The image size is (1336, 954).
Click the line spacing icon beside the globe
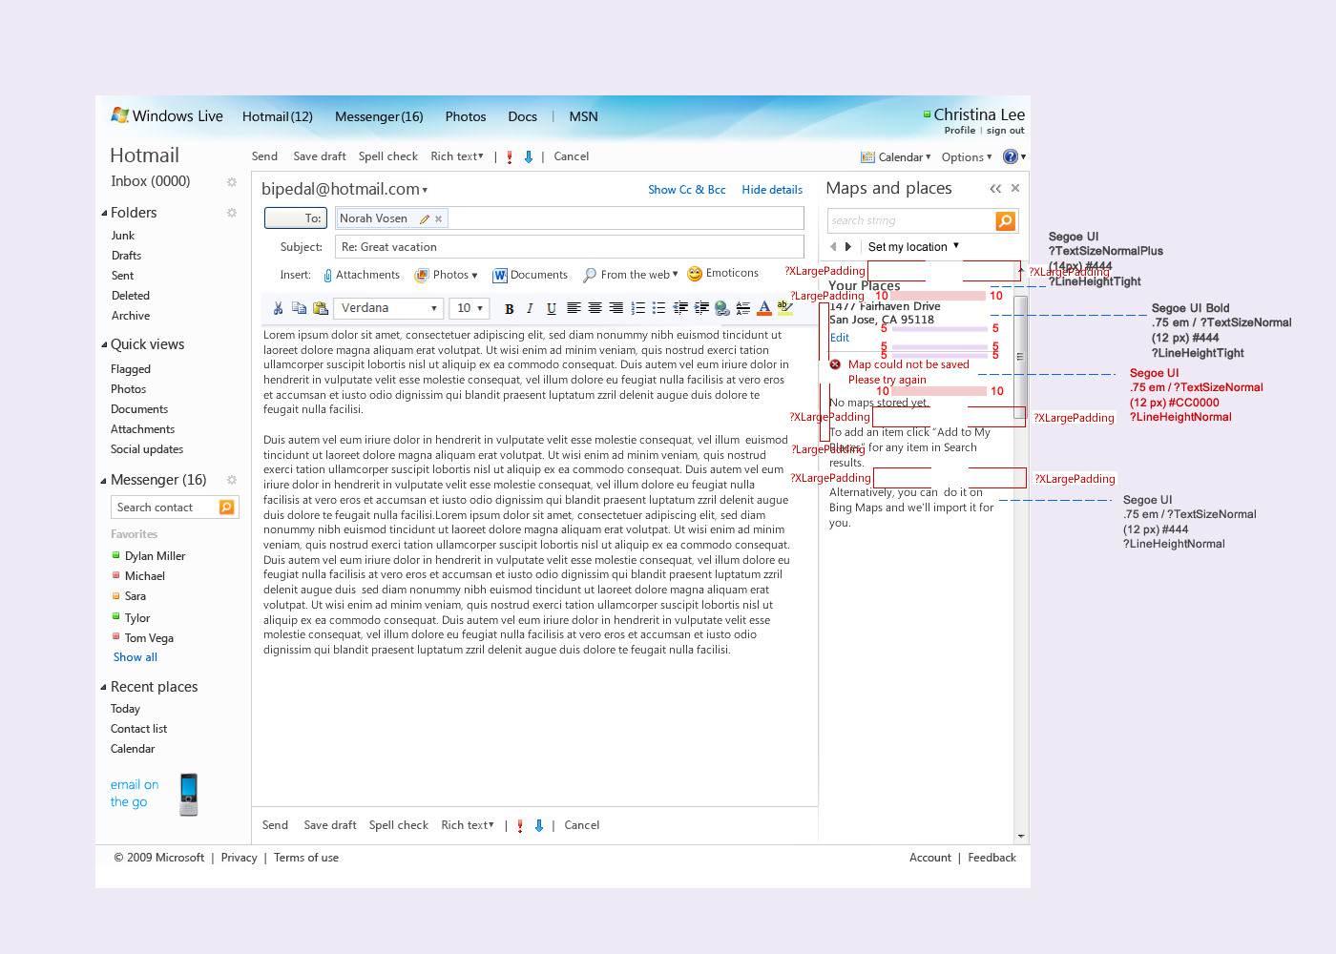(x=743, y=308)
